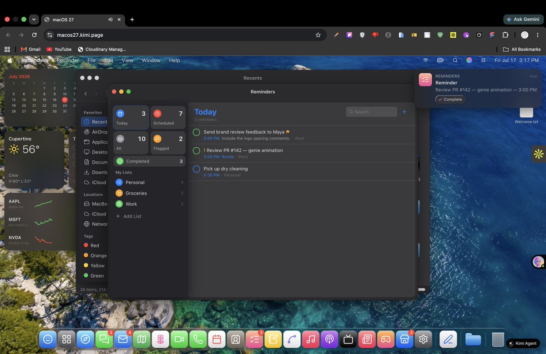Select the Welcome.txt file on the desktop
546x354 pixels.
pyautogui.click(x=526, y=116)
